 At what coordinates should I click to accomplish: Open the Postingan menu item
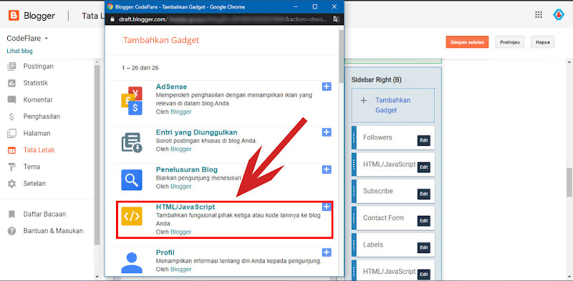pyautogui.click(x=39, y=66)
